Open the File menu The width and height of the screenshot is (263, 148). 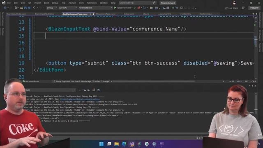coord(9,3)
